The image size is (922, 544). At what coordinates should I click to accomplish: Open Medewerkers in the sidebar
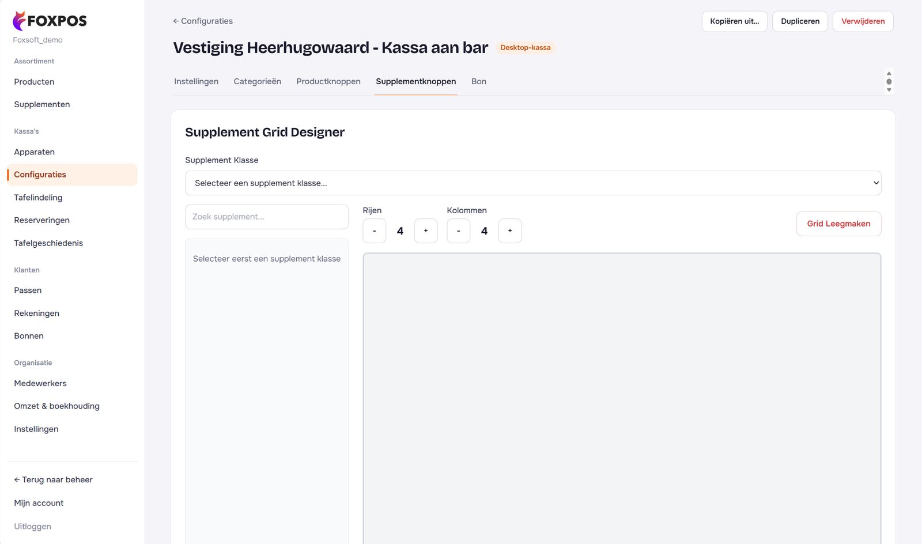pyautogui.click(x=72, y=384)
